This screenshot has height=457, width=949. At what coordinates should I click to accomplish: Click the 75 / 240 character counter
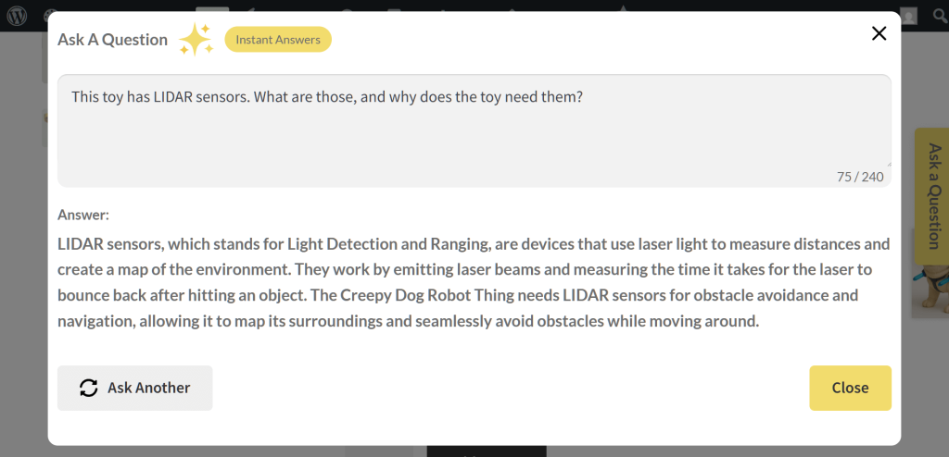click(x=860, y=177)
